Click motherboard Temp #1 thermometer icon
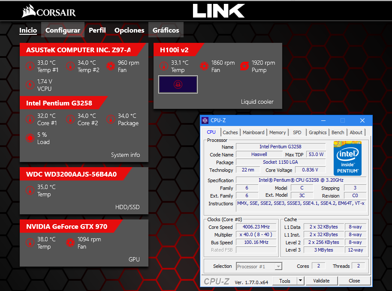This screenshot has width=392, height=291. (x=30, y=66)
